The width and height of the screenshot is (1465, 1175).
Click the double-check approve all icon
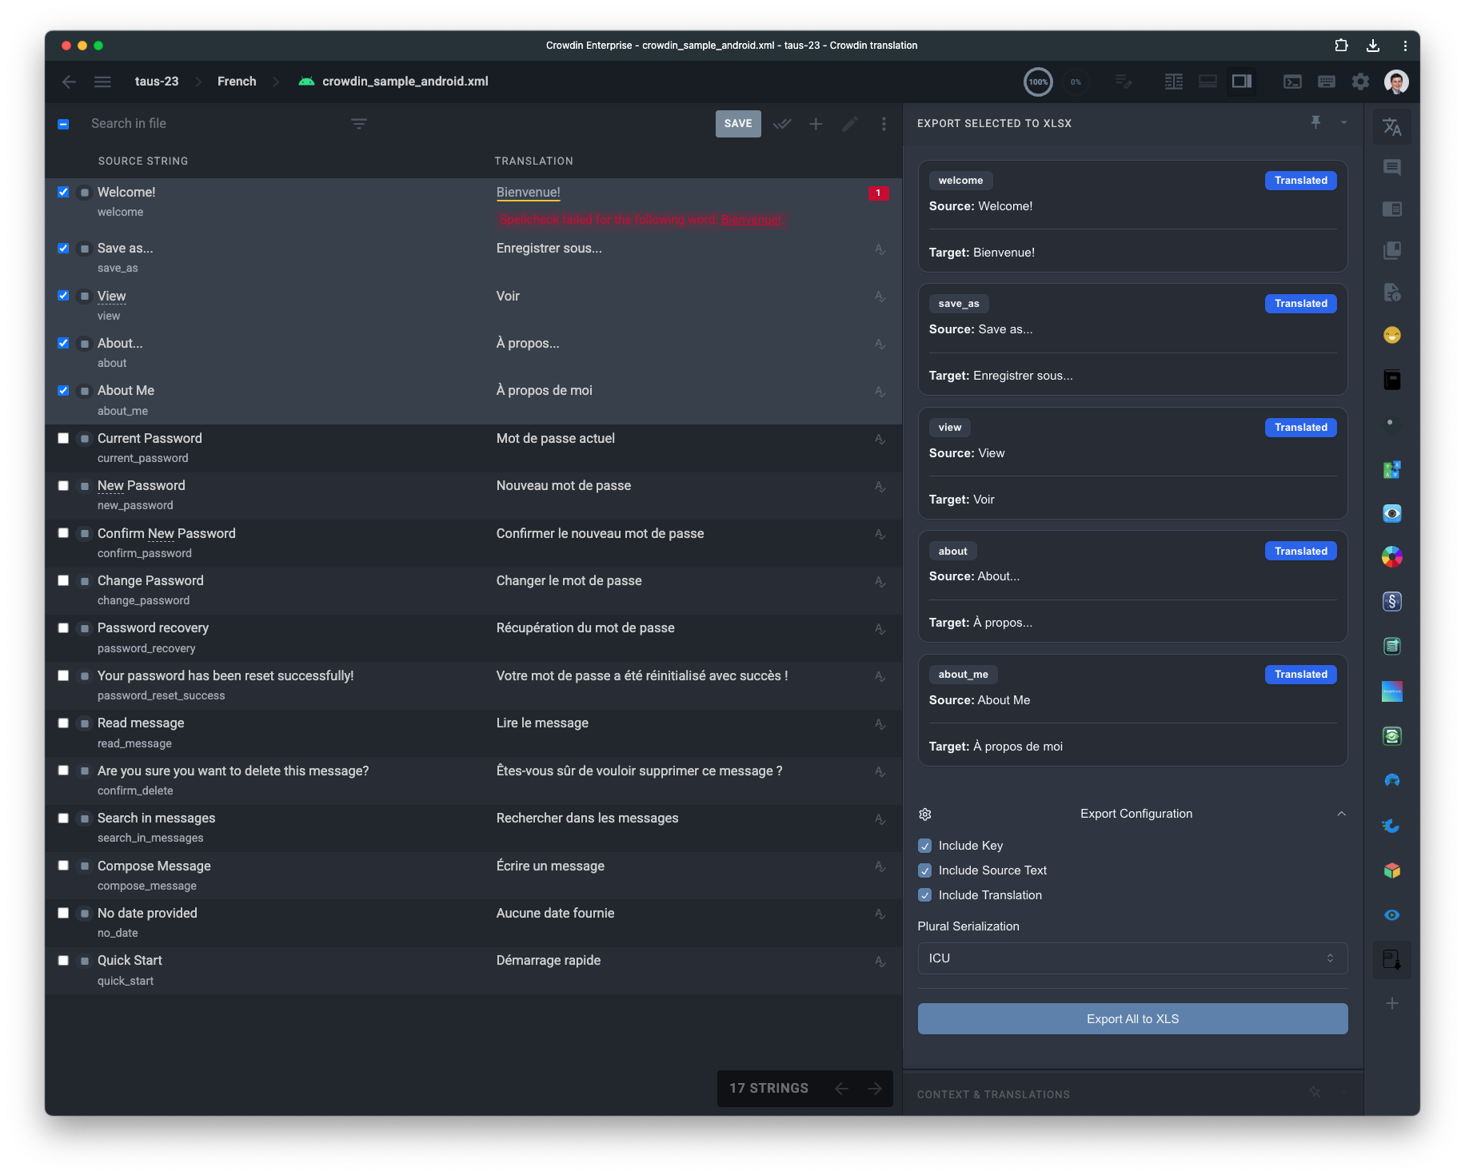pos(782,124)
